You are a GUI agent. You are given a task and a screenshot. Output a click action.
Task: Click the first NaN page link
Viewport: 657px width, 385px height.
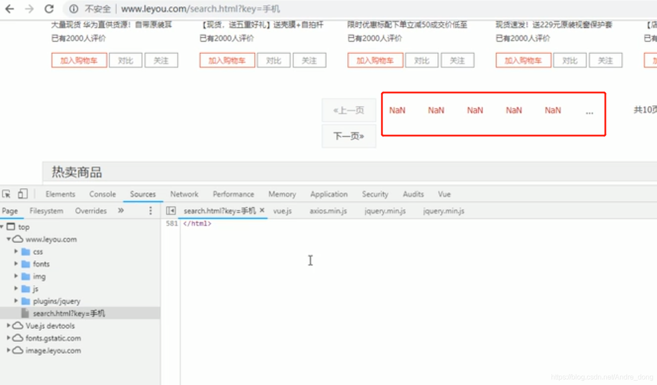click(x=397, y=110)
